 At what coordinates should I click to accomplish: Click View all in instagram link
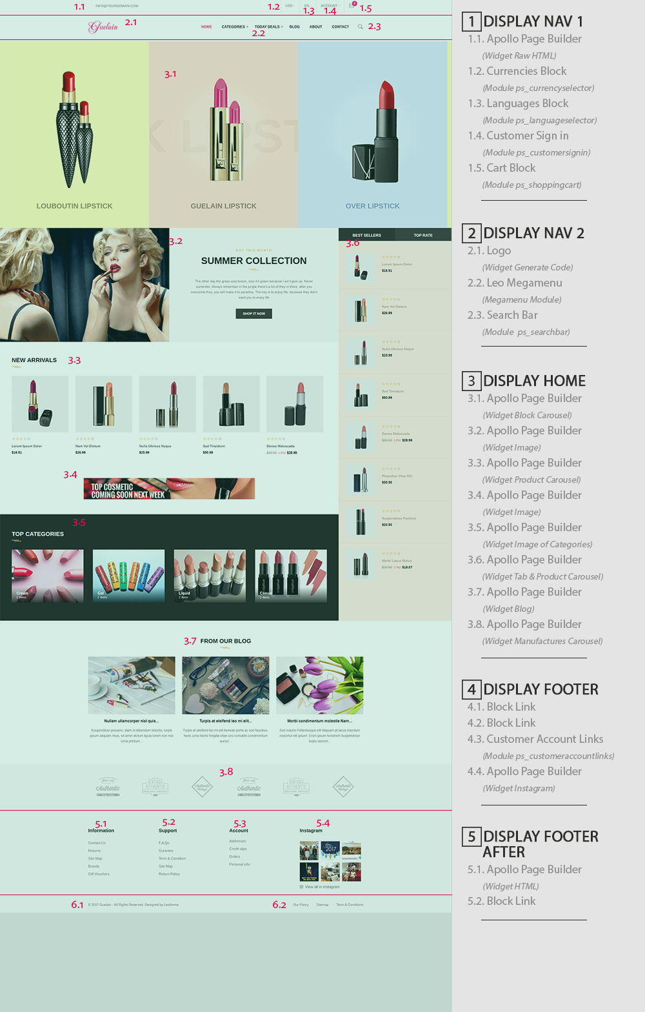coord(322,887)
